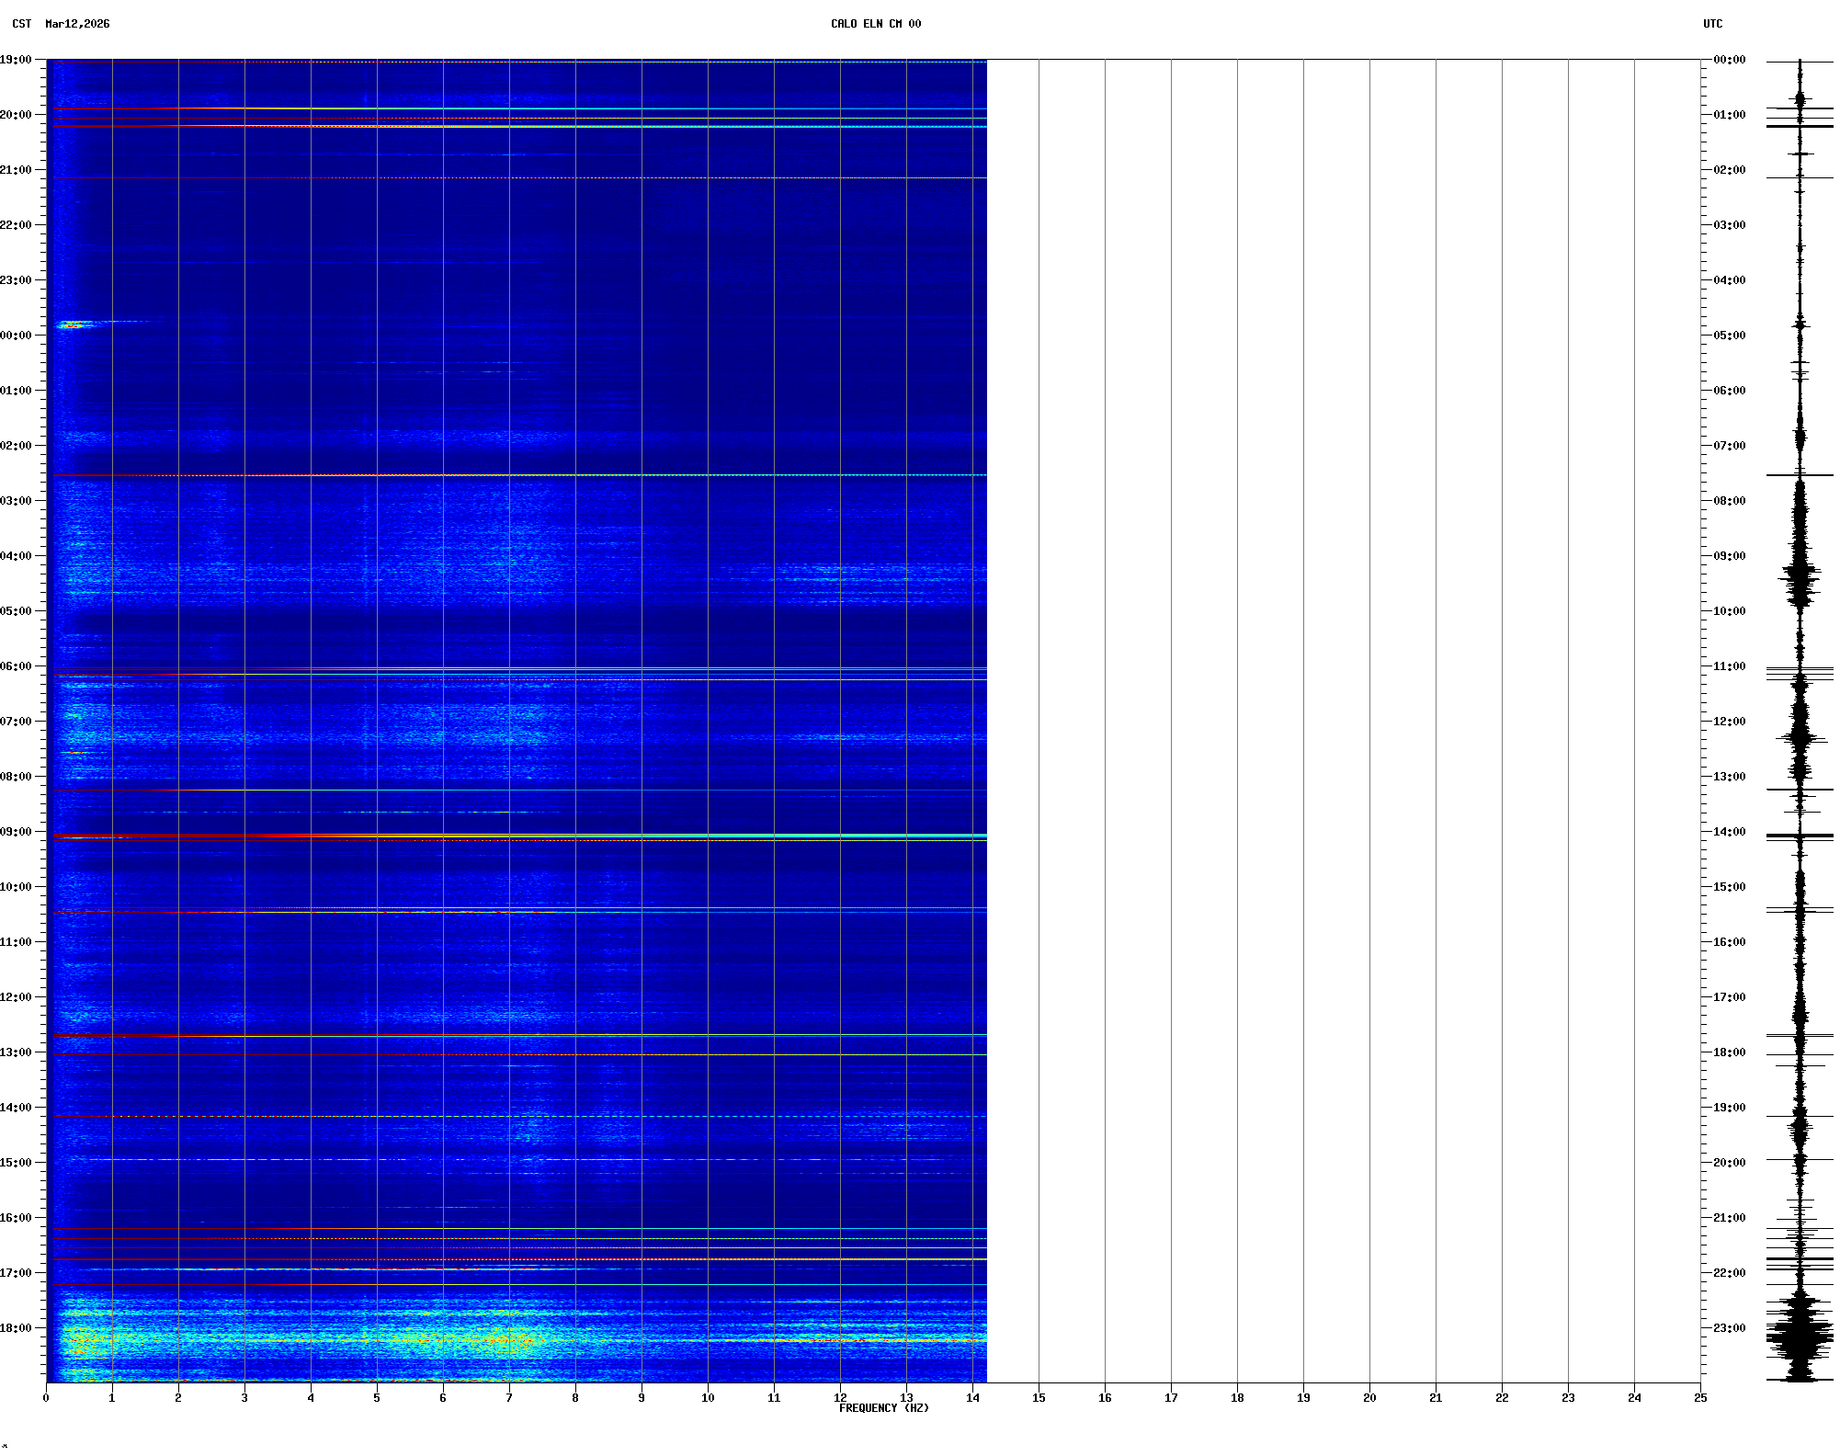
Task: Click the 7 Hz frequency axis label
Action: pyautogui.click(x=509, y=1397)
